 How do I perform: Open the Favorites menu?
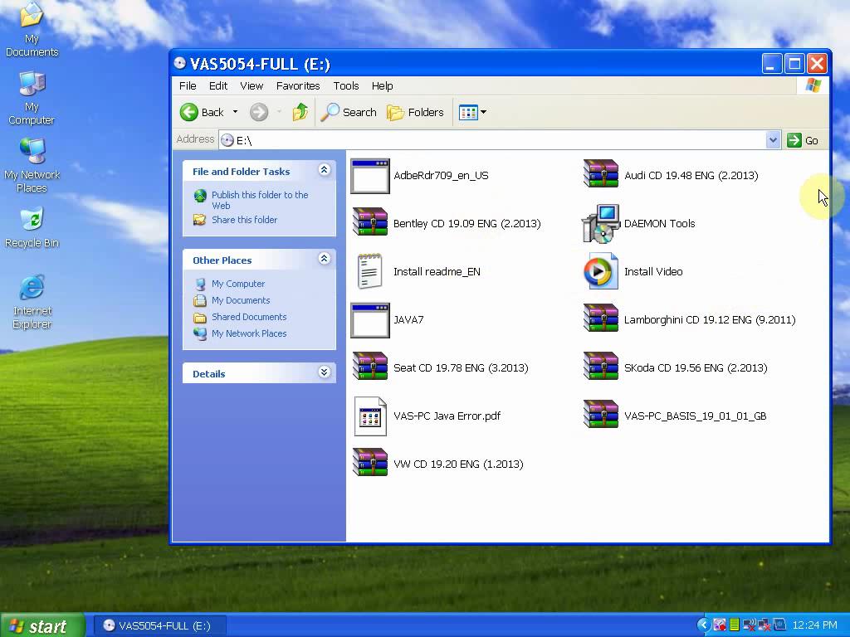[x=298, y=85]
